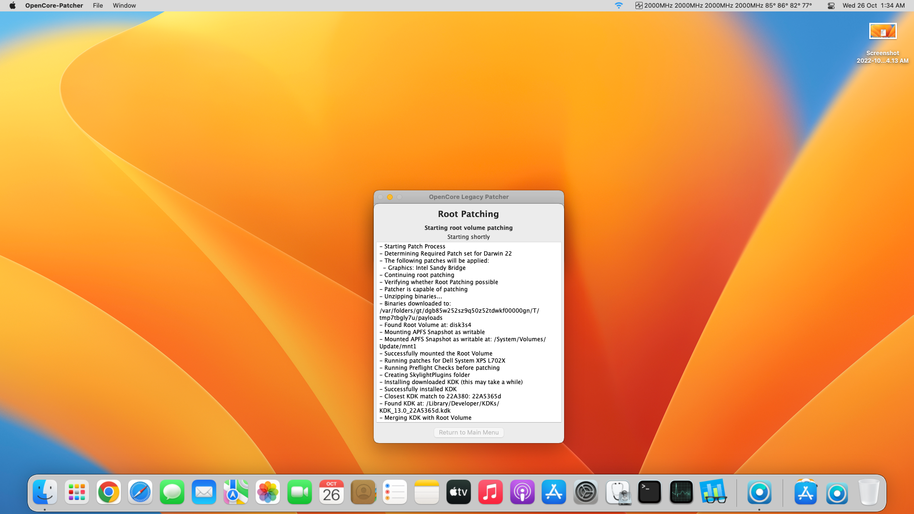Open the Apple menu
Screen dimensions: 914x514
coord(13,6)
